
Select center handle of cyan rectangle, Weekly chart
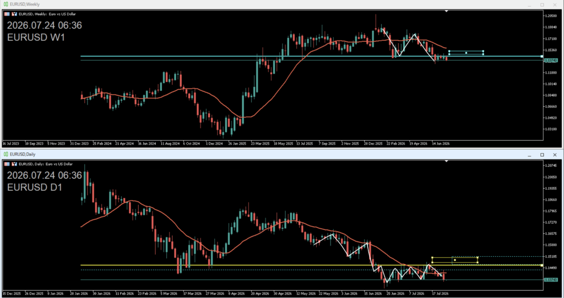coord(466,53)
